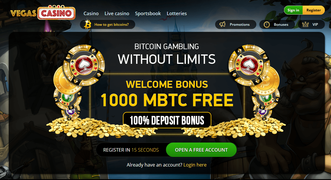Image resolution: width=331 pixels, height=180 pixels.
Task: Click the green Sign in button
Action: click(293, 10)
